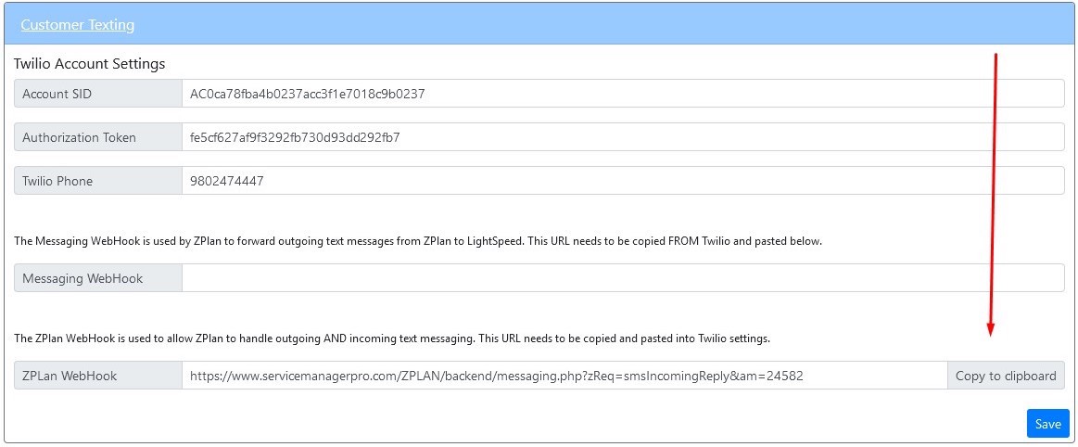This screenshot has height=447, width=1078.
Task: Click the empty Messaging WebHook input
Action: click(x=622, y=278)
